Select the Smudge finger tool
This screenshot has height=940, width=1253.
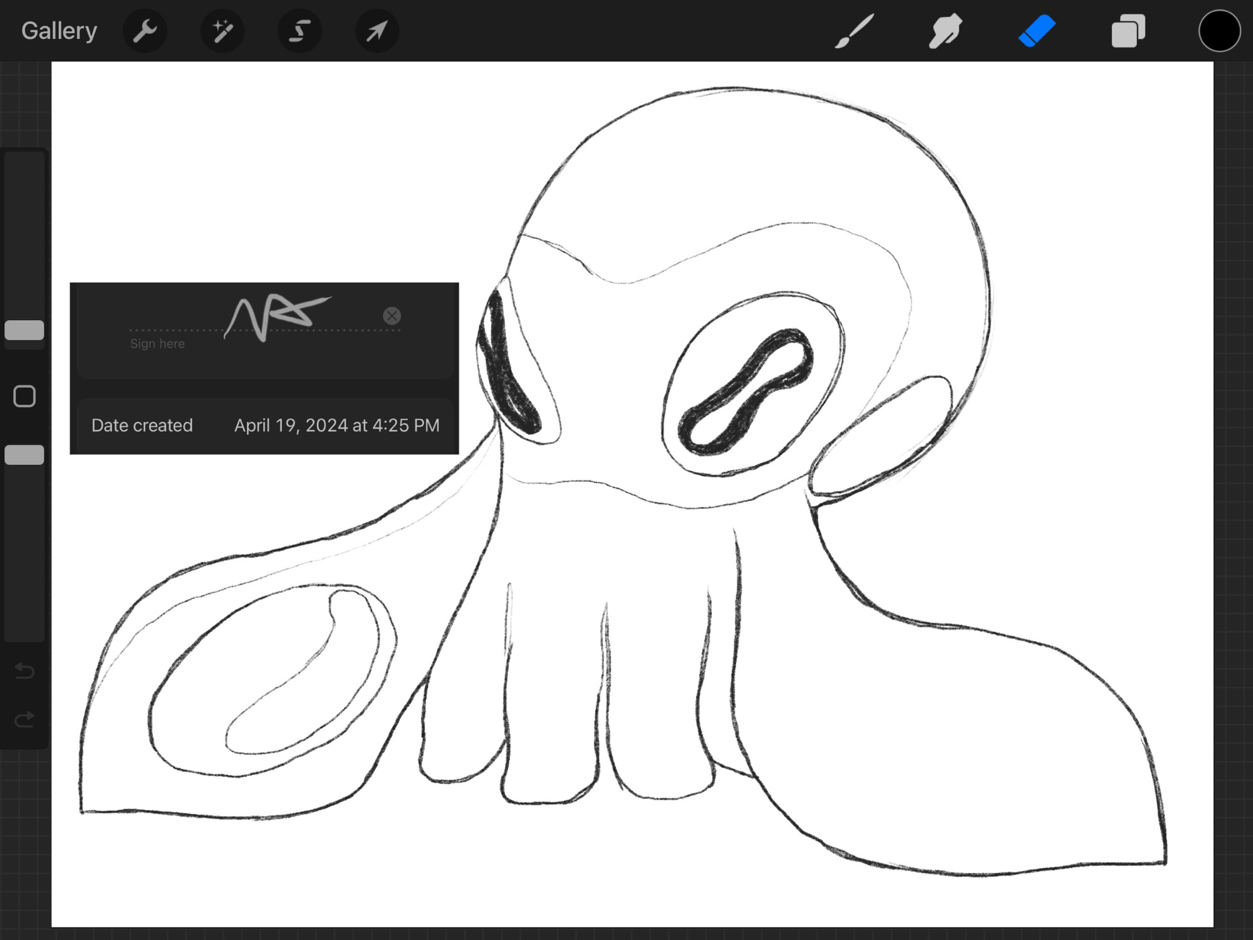(x=945, y=31)
